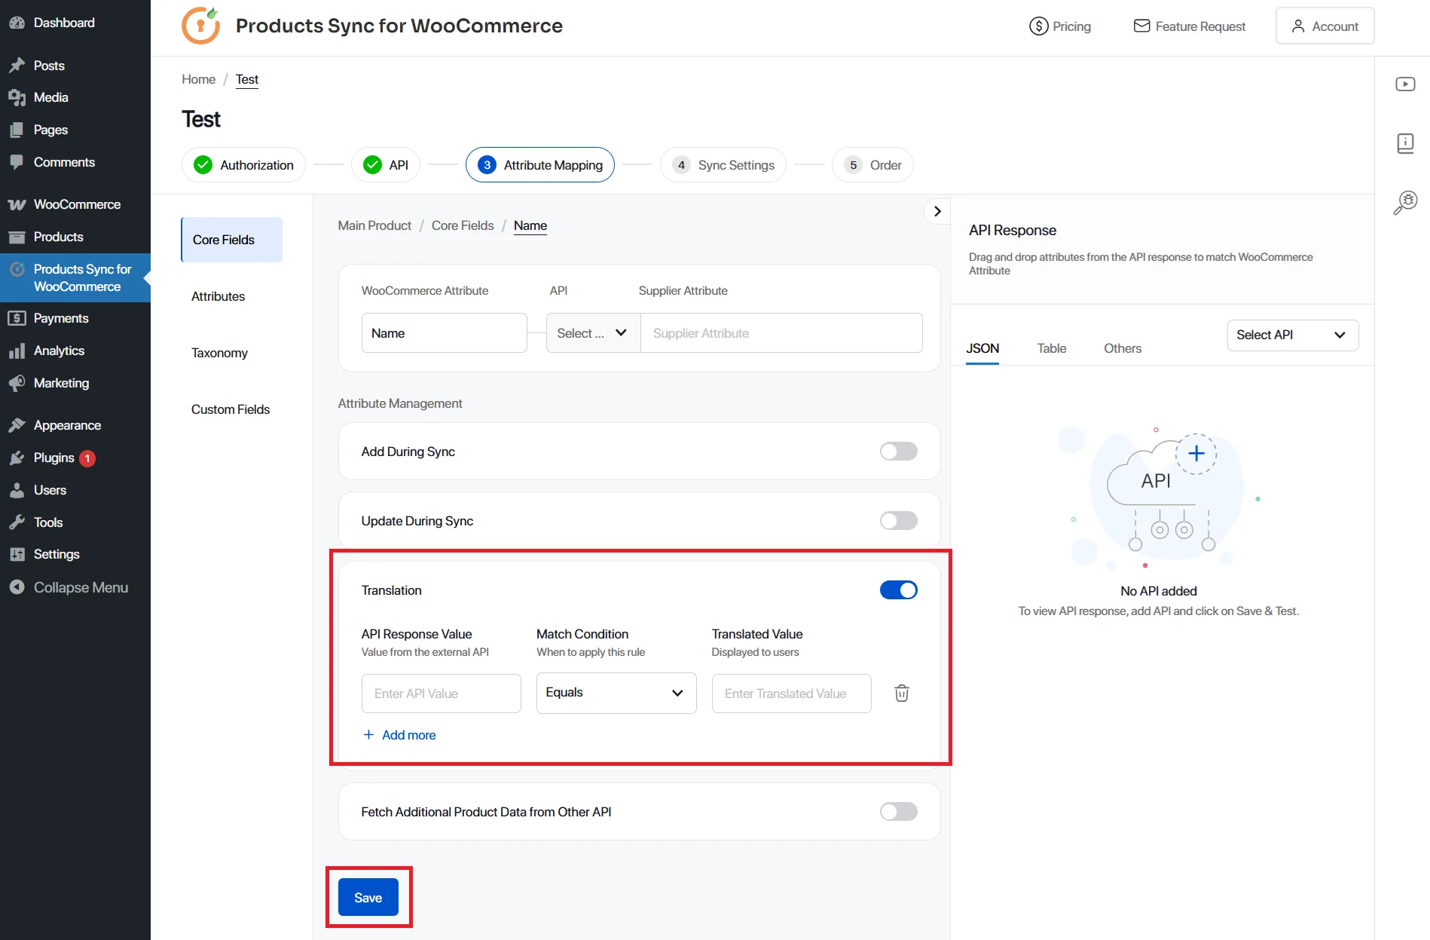The image size is (1430, 940).
Task: Enable Update During Sync
Action: (898, 520)
